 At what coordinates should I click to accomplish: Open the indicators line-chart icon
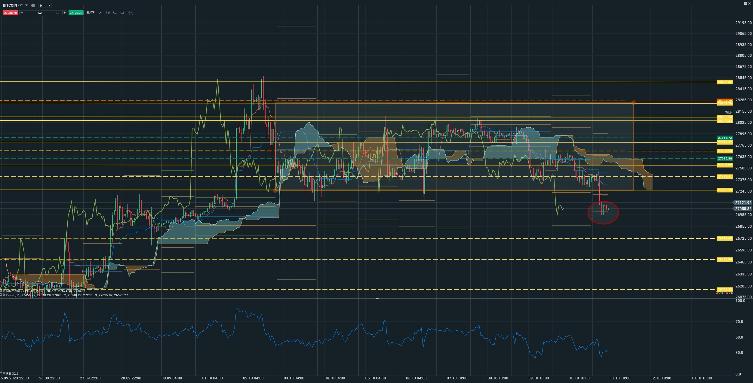(101, 13)
